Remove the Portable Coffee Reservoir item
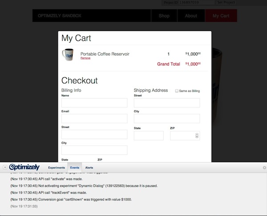This screenshot has height=216, width=267. coord(85,58)
